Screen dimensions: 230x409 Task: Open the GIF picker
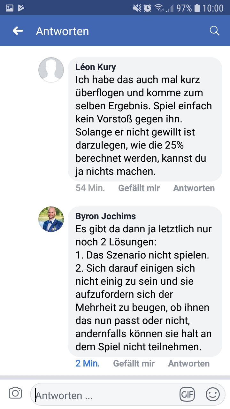[x=187, y=395]
